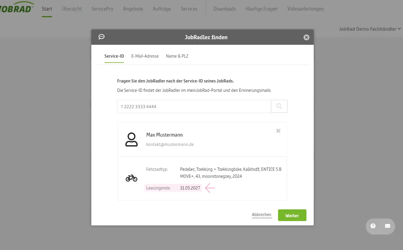This screenshot has height=250, width=403.
Task: Navigate to Videoanleitungen
Action: (305, 9)
